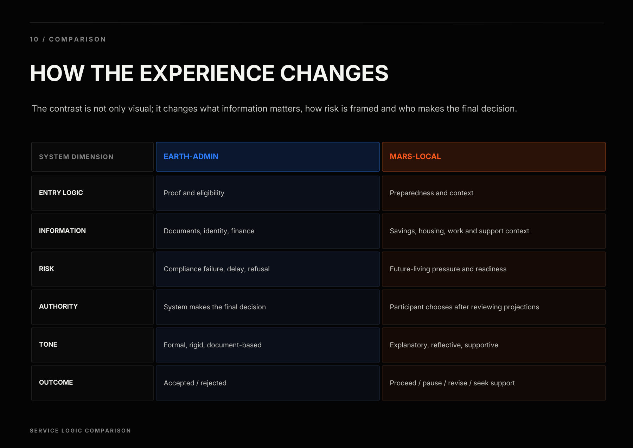
Task: Click 'Explanatory, reflective, supportive' cell
Action: (494, 345)
